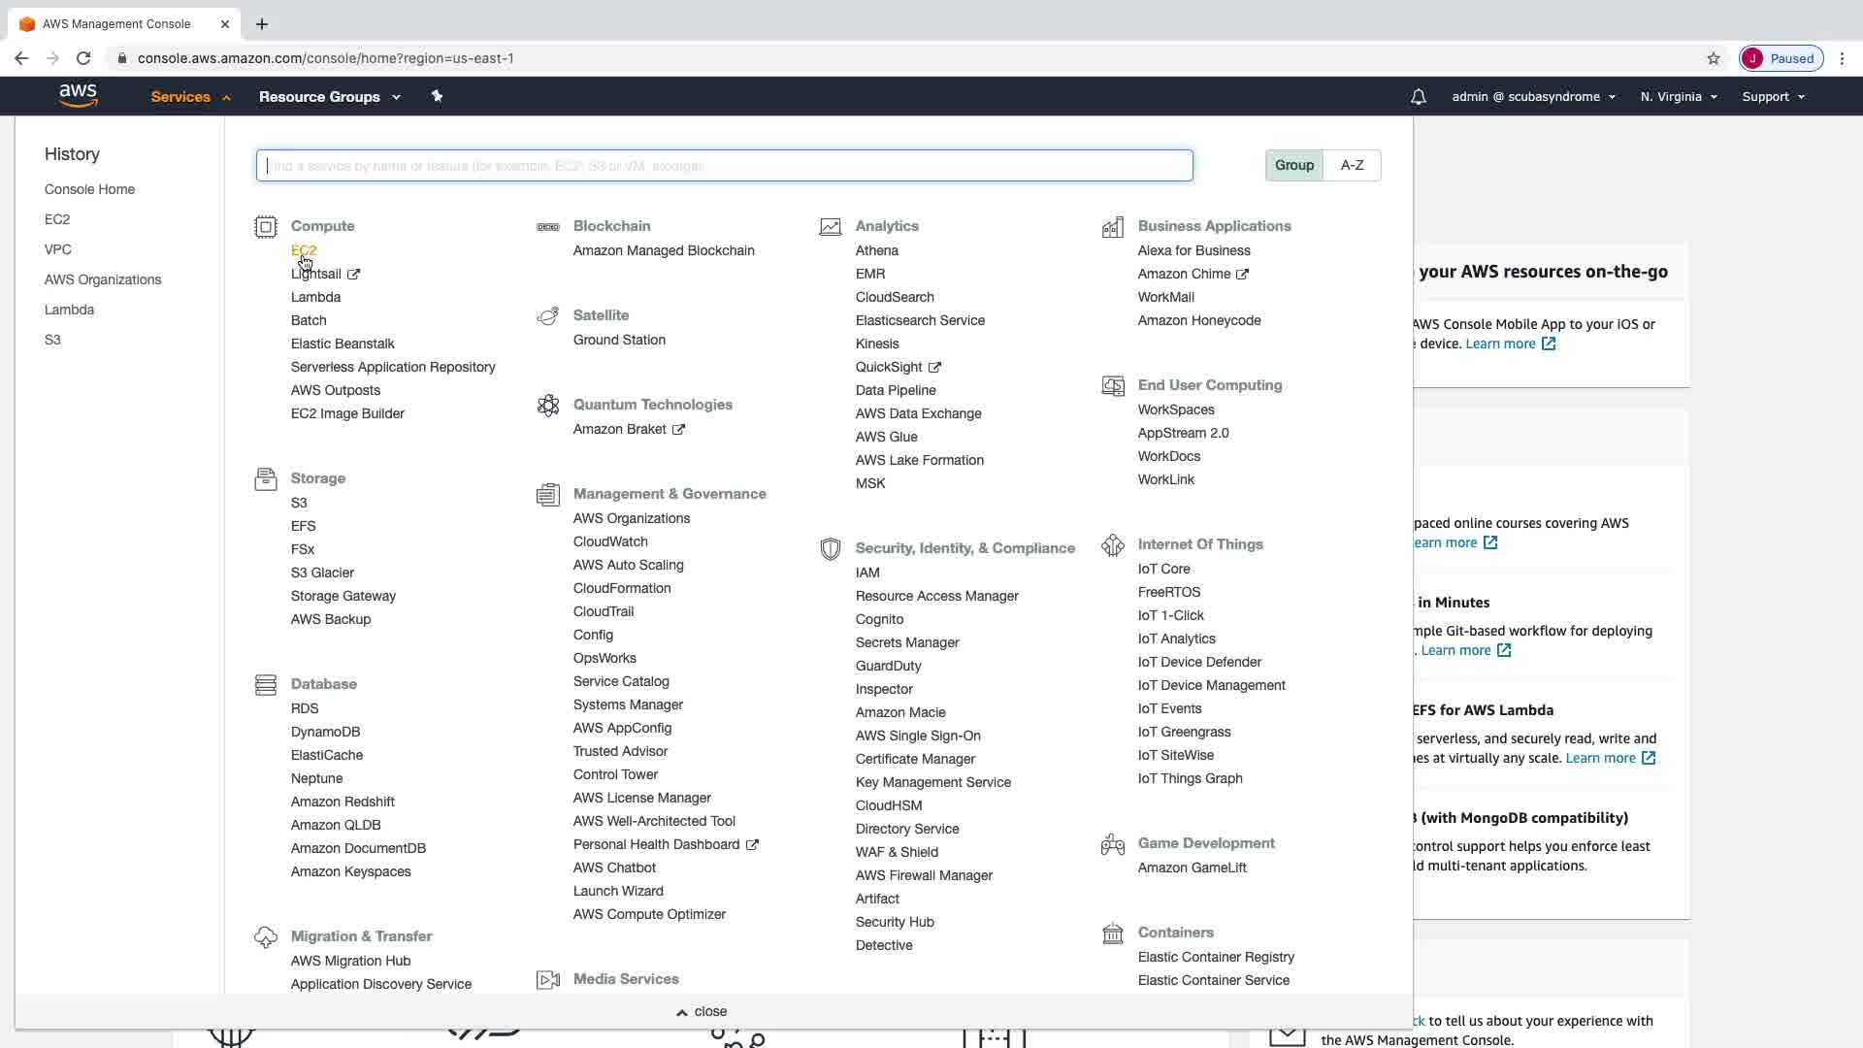
Task: Open the CloudWatch service link
Action: [x=609, y=541]
